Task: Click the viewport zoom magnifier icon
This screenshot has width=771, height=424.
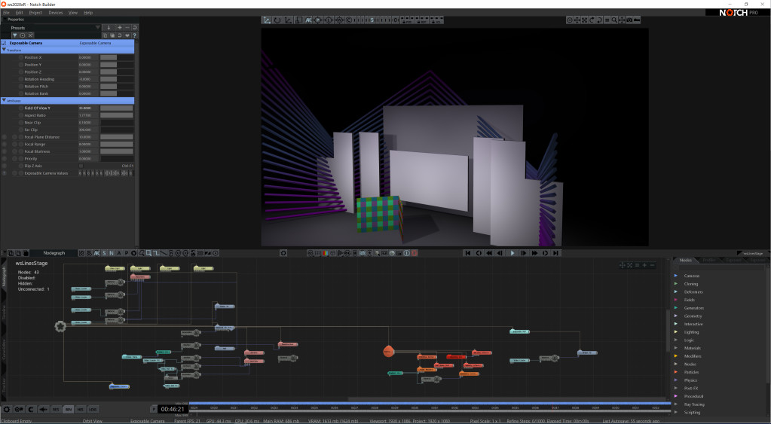Action: point(614,20)
